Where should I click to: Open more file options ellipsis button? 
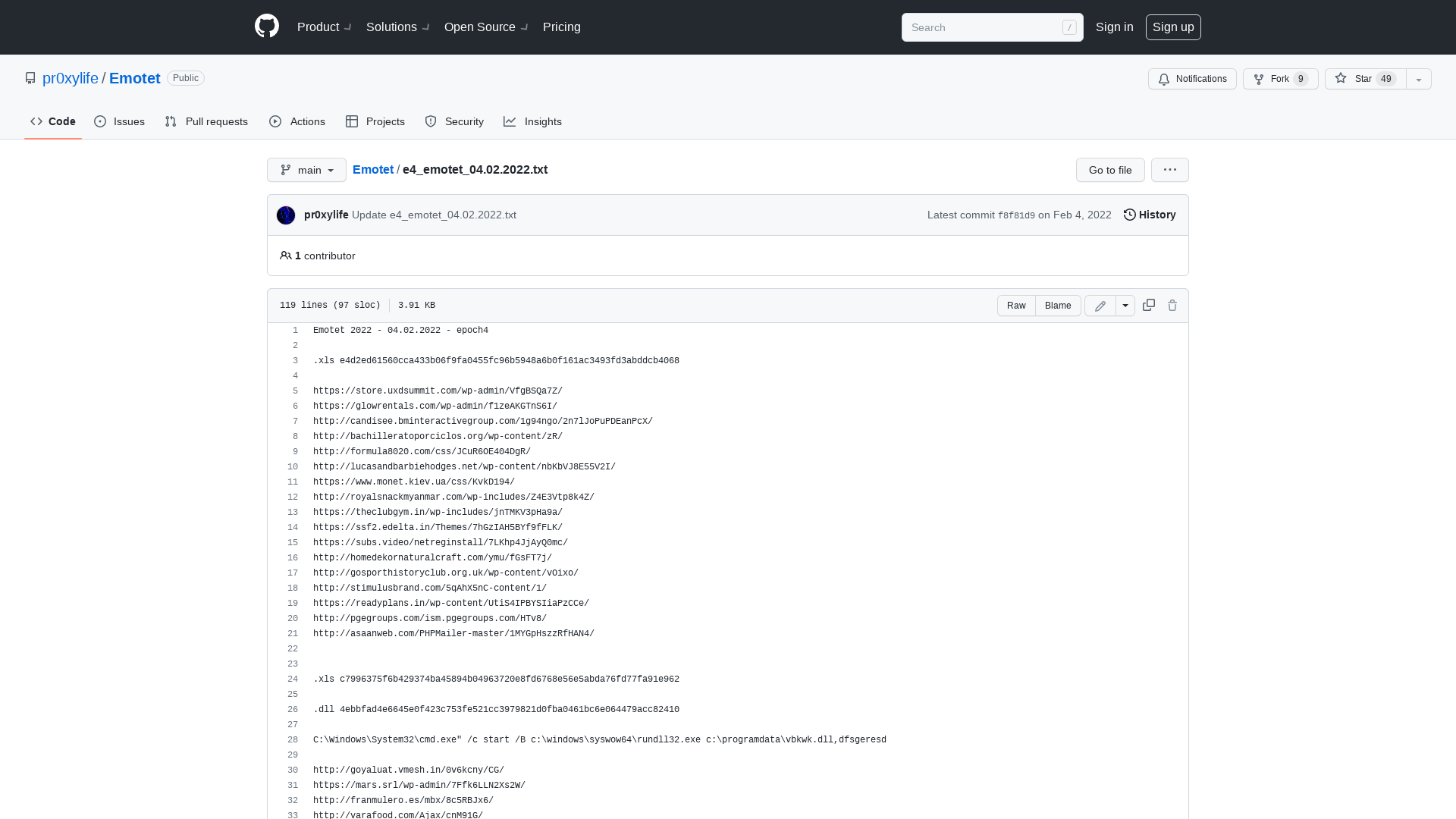tap(1170, 170)
